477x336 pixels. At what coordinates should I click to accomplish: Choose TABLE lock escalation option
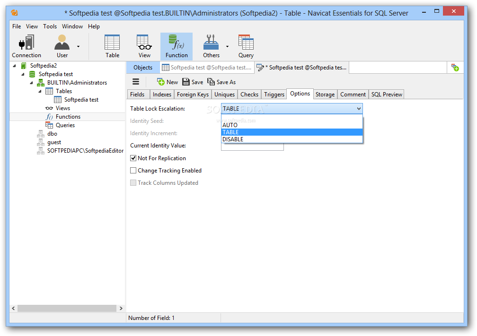point(292,132)
